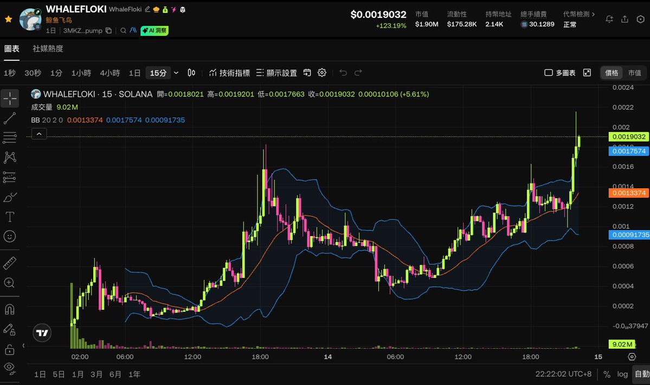Expand the timeframe dropdown chevron
Image resolution: width=650 pixels, height=385 pixels.
[x=176, y=73]
